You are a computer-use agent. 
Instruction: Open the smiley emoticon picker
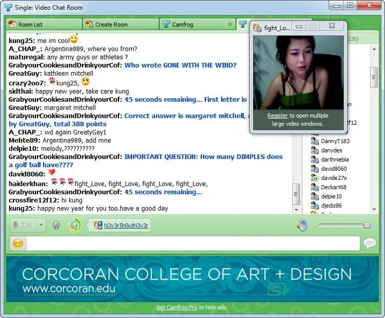18,244
